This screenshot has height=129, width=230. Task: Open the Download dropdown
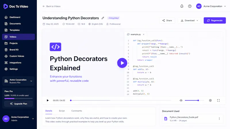pos(189,20)
